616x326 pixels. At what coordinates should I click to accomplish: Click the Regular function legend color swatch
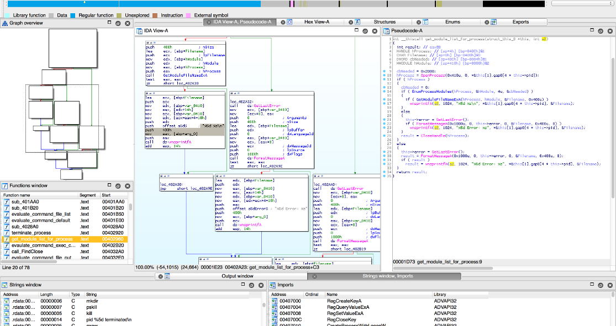coord(73,15)
